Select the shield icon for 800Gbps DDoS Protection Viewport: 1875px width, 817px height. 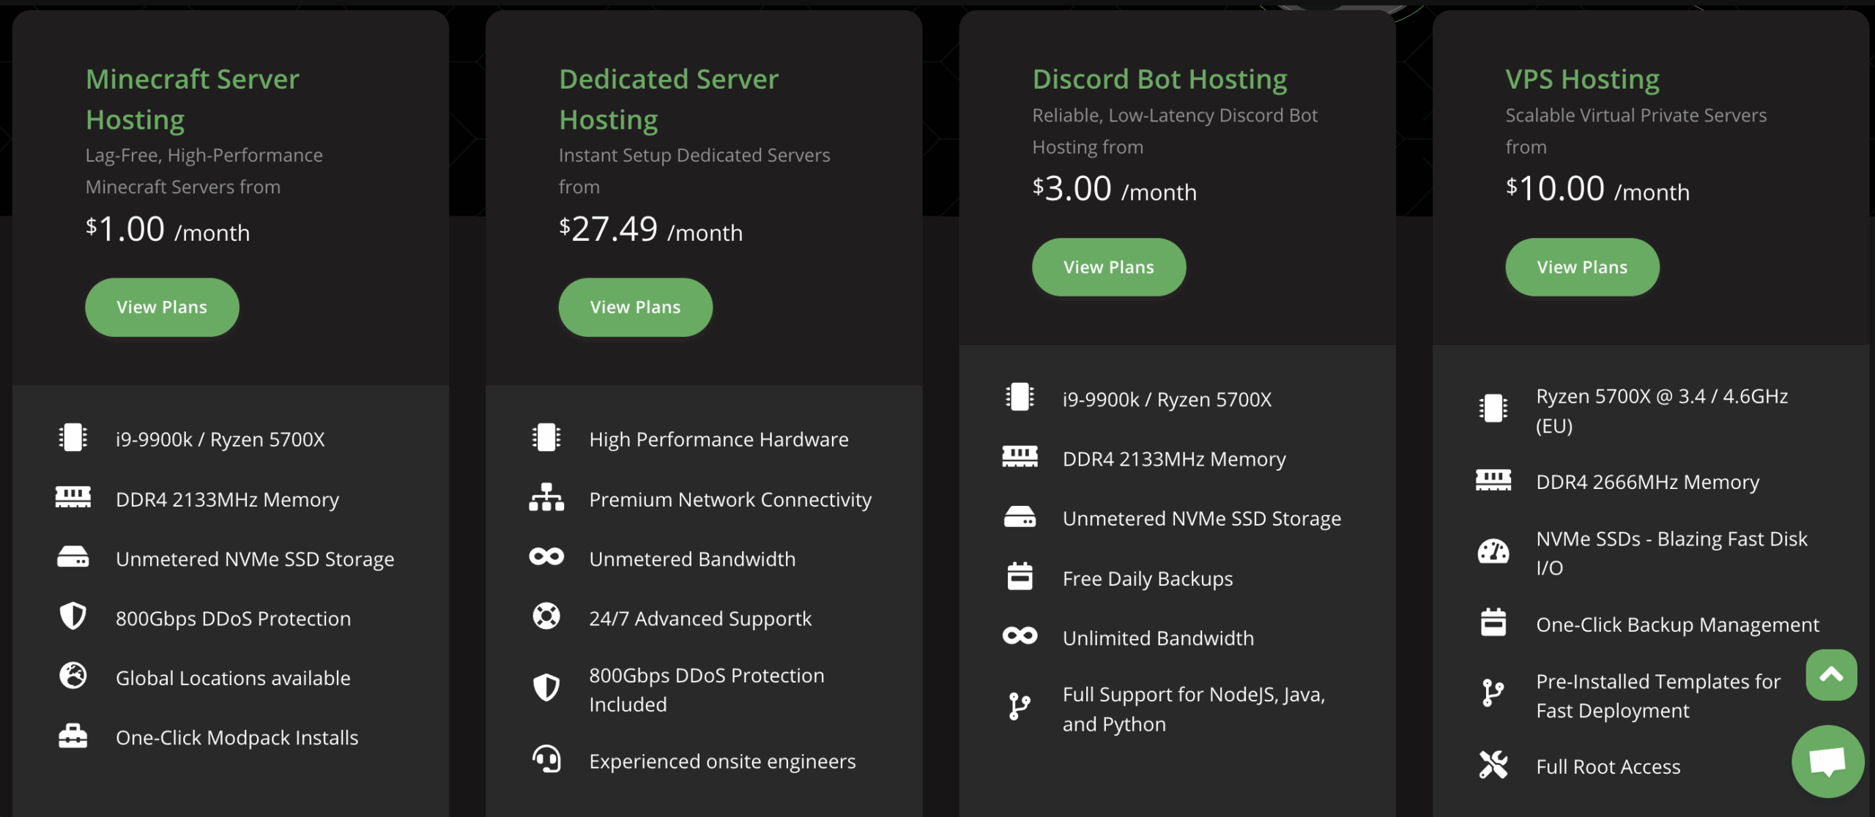(x=72, y=617)
